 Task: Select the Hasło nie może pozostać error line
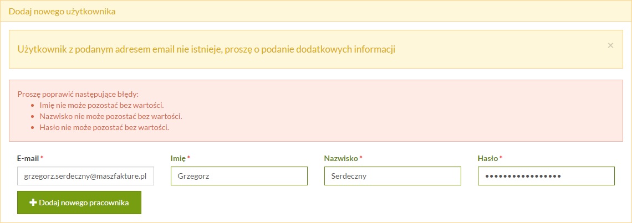point(104,128)
